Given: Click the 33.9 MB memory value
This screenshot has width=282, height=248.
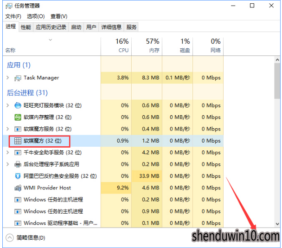Looking at the screenshot, I should 149,176.
